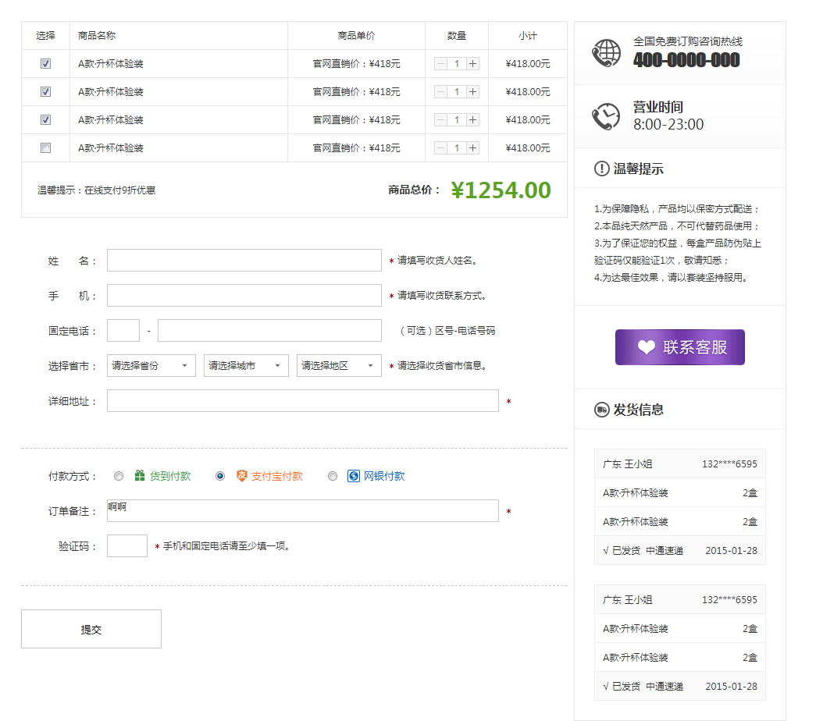The image size is (816, 721).
Task: Click the heart icon on 联系客服
Action: pos(646,348)
